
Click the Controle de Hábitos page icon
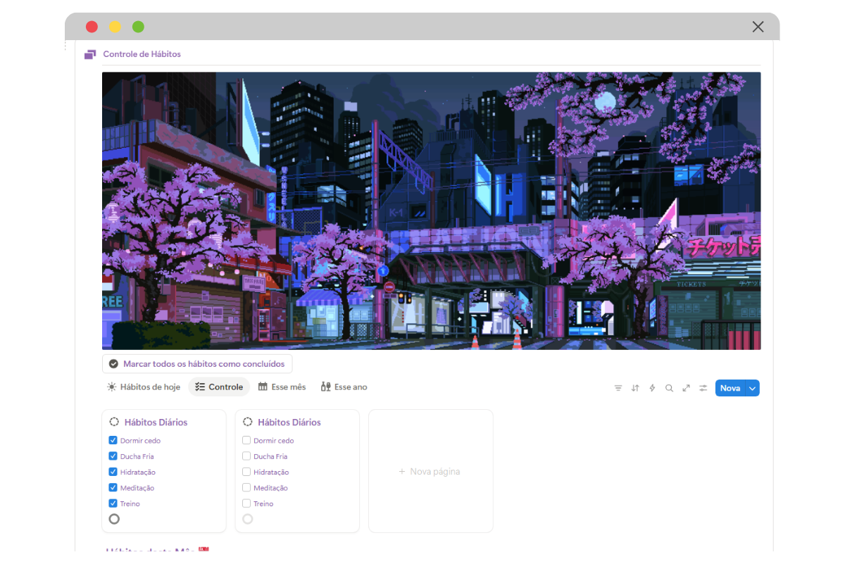tap(90, 54)
